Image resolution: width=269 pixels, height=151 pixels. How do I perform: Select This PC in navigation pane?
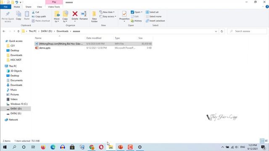click(x=13, y=66)
